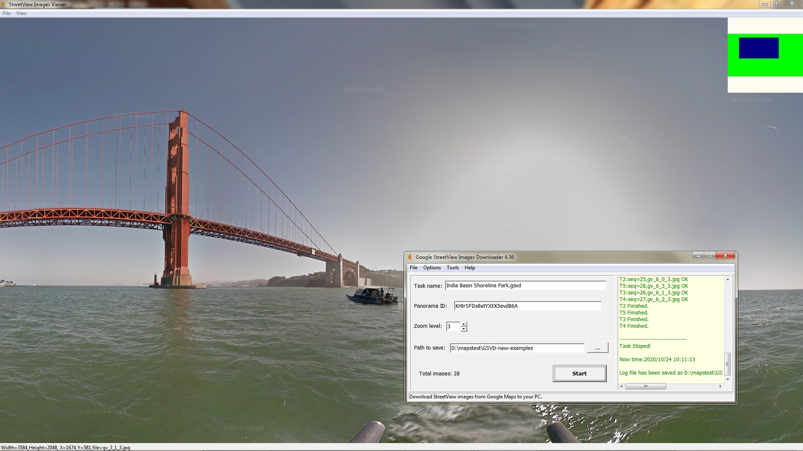Open File menu in Images Downloader window
Viewport: 803px width, 451px height.
(x=414, y=268)
